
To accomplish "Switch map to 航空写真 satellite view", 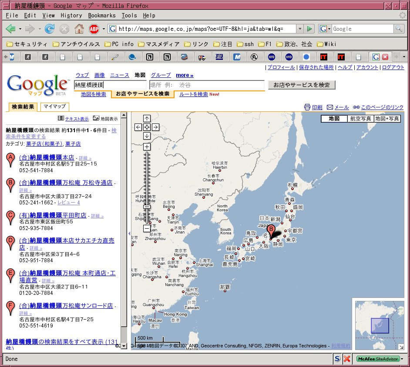I will pos(360,119).
